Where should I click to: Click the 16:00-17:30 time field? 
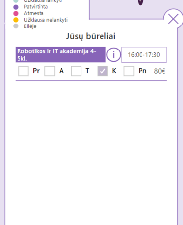[x=144, y=55]
